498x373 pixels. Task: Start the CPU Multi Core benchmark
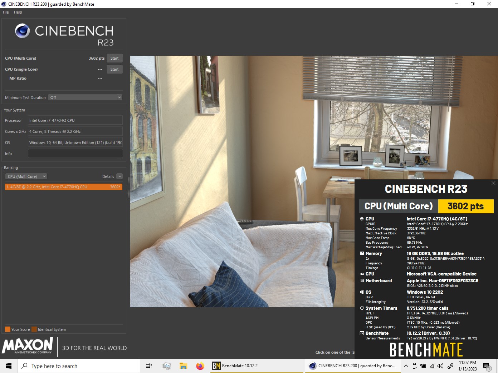[114, 58]
